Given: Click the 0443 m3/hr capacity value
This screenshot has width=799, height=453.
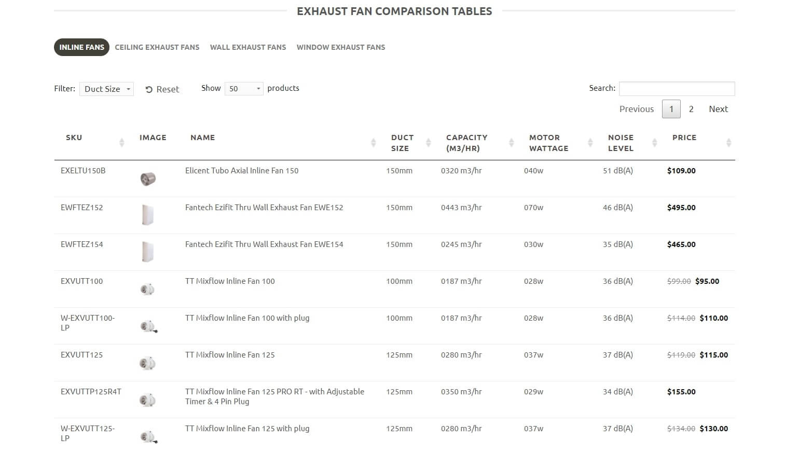Looking at the screenshot, I should point(461,208).
